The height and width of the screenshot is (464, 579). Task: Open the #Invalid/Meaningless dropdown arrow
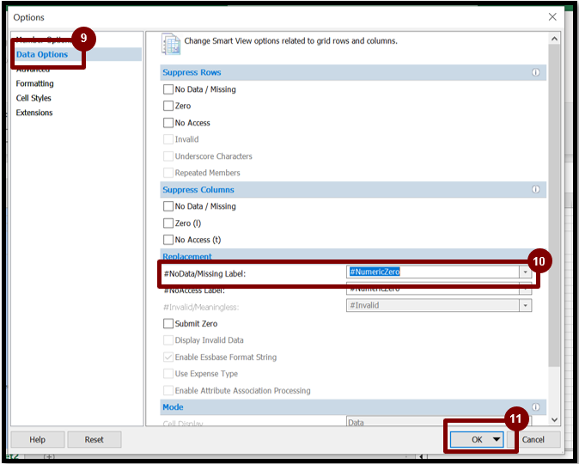click(525, 306)
